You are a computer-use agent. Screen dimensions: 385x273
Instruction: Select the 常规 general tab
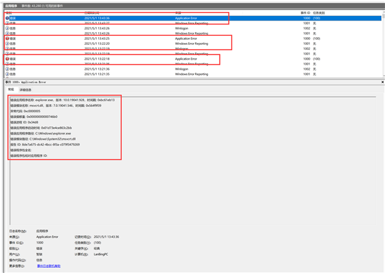pyautogui.click(x=11, y=90)
